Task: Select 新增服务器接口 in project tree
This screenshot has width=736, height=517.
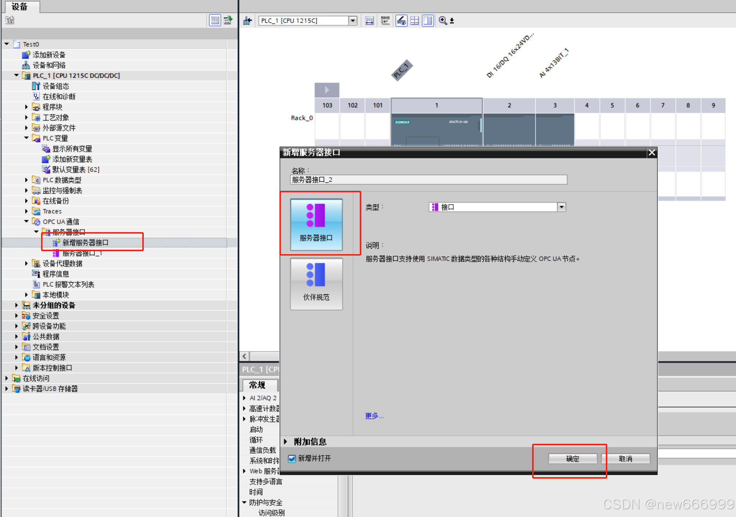Action: tap(85, 242)
